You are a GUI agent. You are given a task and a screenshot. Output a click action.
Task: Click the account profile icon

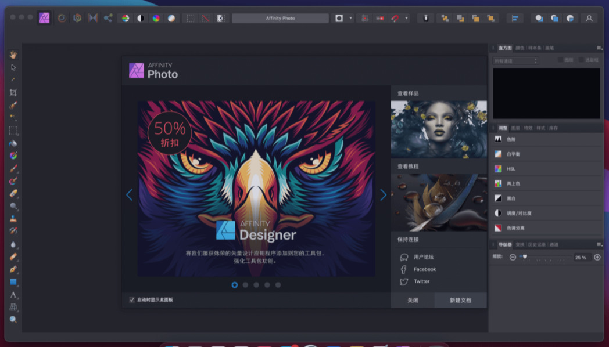coord(589,18)
